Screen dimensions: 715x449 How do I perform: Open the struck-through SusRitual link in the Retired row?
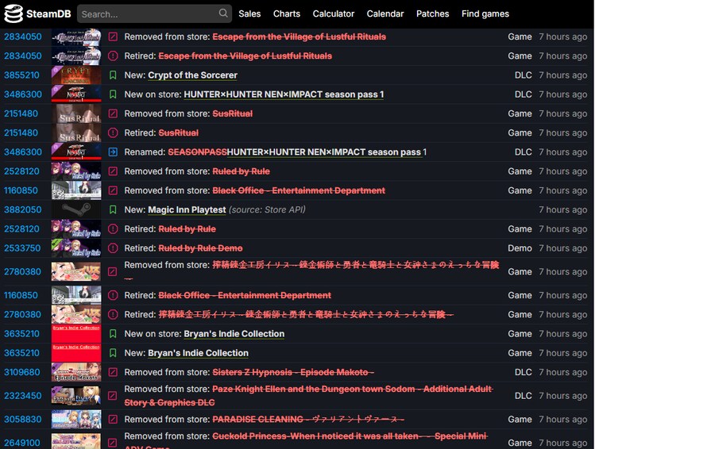click(x=178, y=132)
